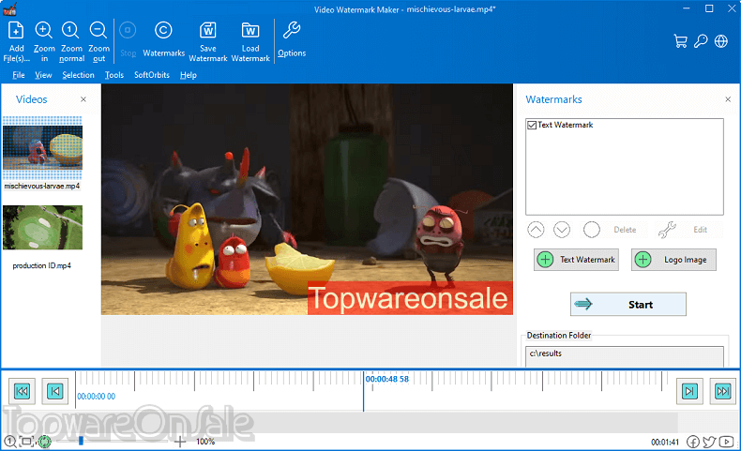Jump to end with the fast-forward button

[722, 391]
